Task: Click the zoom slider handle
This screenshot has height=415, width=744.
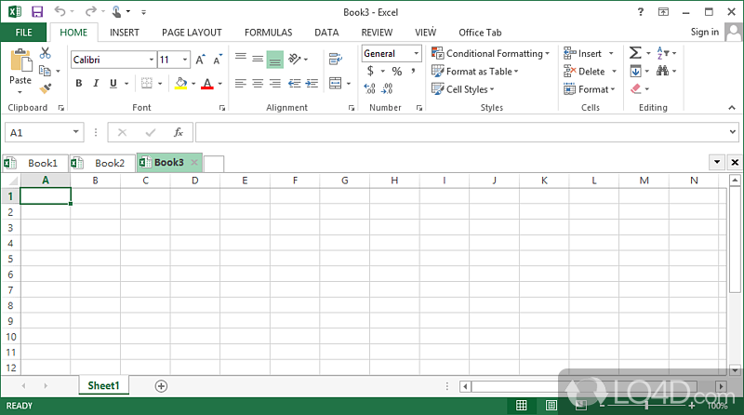Action: (646, 406)
